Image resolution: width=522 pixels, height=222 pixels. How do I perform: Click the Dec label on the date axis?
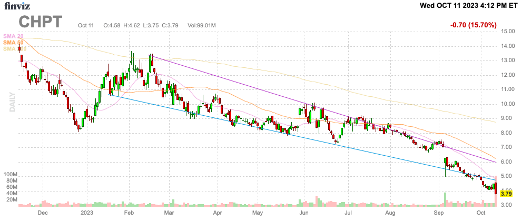tap(43, 213)
